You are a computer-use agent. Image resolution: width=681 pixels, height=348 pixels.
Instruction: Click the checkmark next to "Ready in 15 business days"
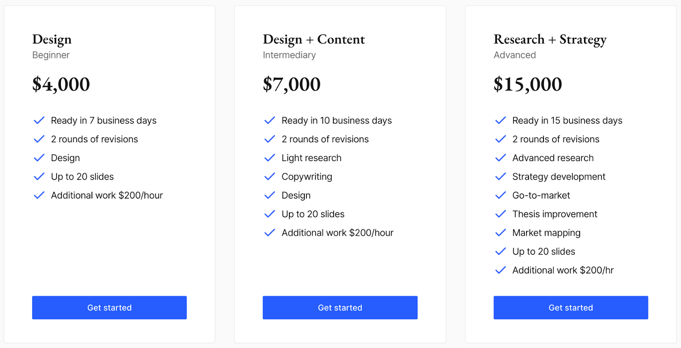pos(500,120)
